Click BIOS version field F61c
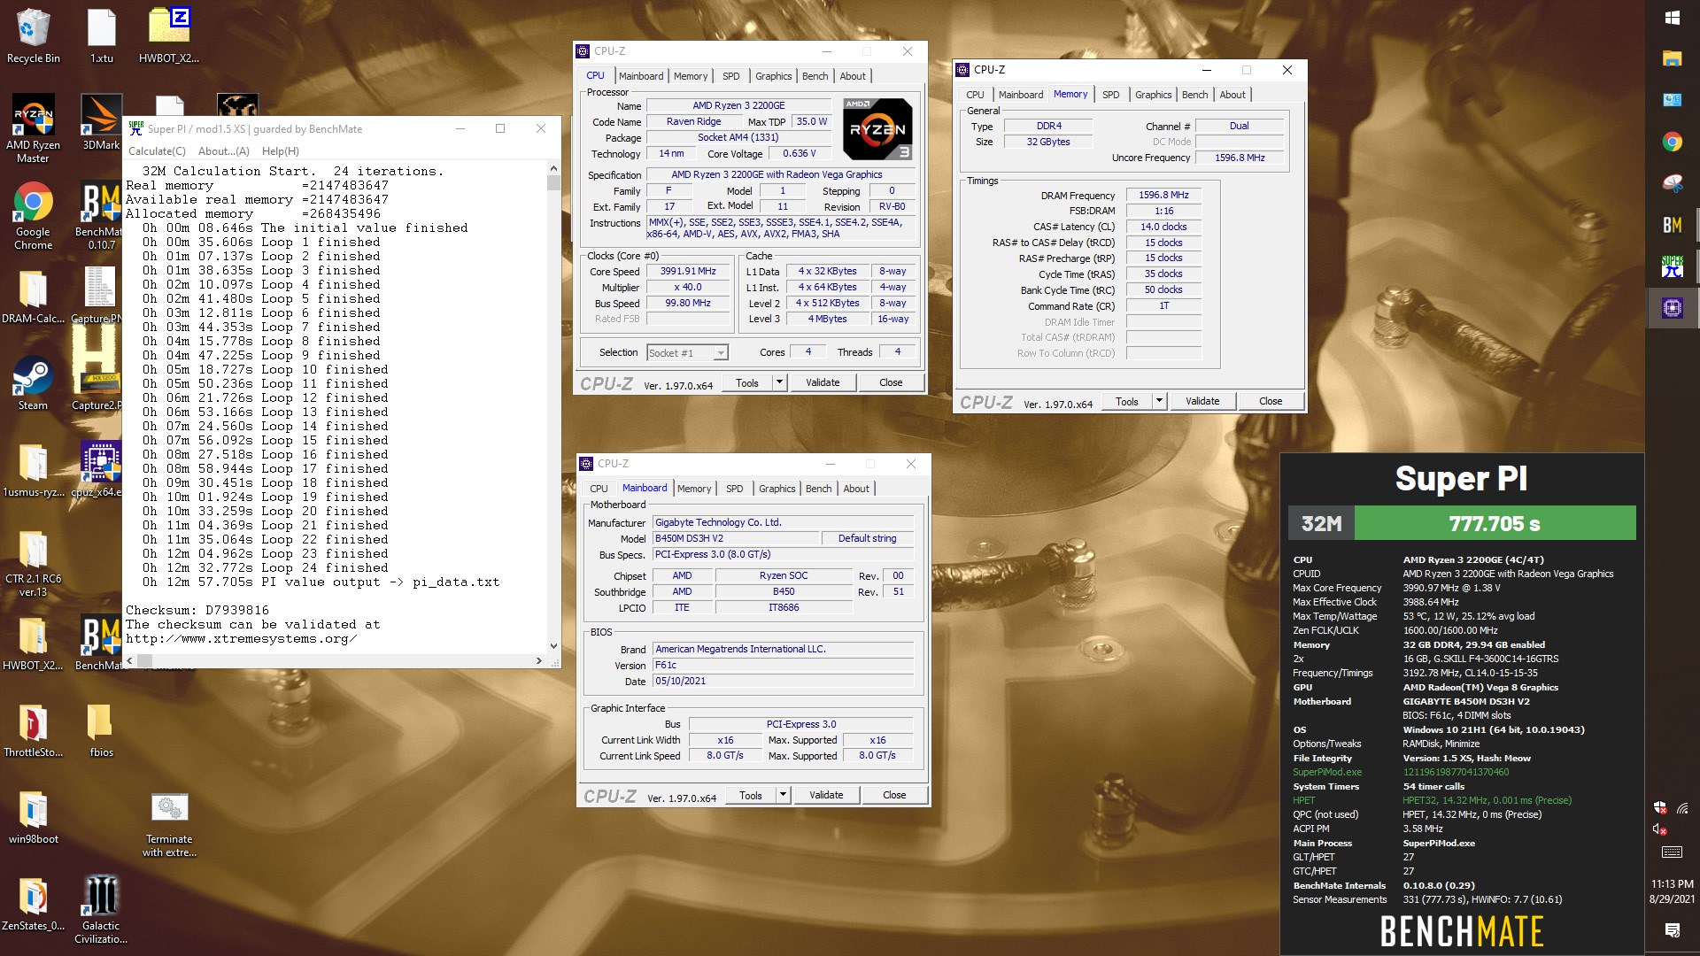This screenshot has height=956, width=1700. tap(783, 665)
